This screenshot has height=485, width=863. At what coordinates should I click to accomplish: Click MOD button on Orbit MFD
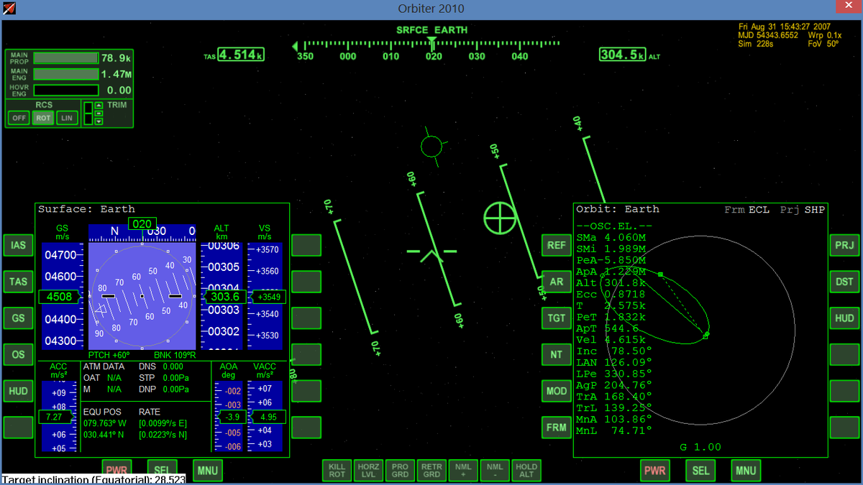tap(557, 391)
